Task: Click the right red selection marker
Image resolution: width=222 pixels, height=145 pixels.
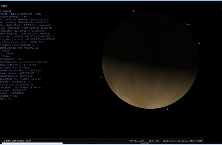Action: 199,43
